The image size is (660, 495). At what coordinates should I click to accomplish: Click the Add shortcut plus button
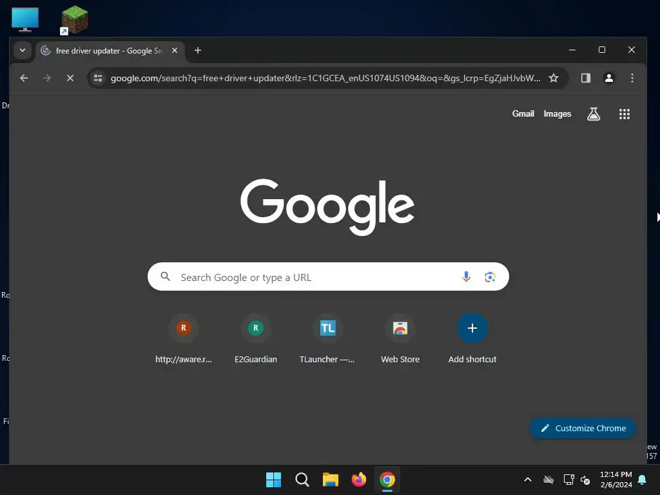472,328
